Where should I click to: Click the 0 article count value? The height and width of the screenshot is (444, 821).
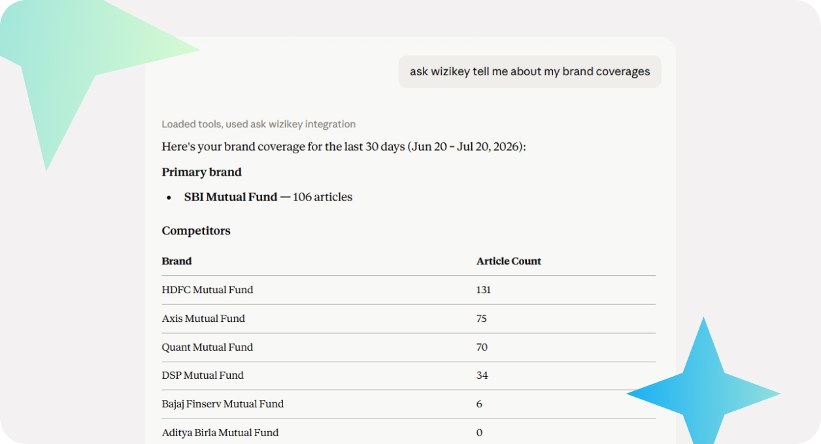click(x=479, y=433)
